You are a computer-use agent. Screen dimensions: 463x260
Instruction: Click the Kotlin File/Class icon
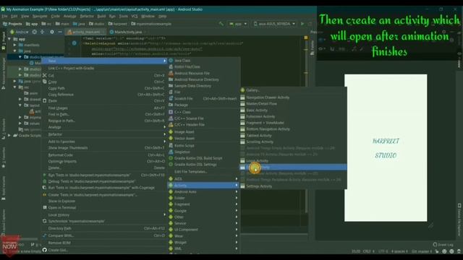coord(171,66)
